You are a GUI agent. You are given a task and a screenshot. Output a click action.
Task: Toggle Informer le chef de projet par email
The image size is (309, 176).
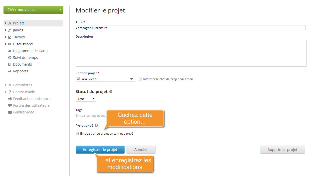tap(140, 79)
